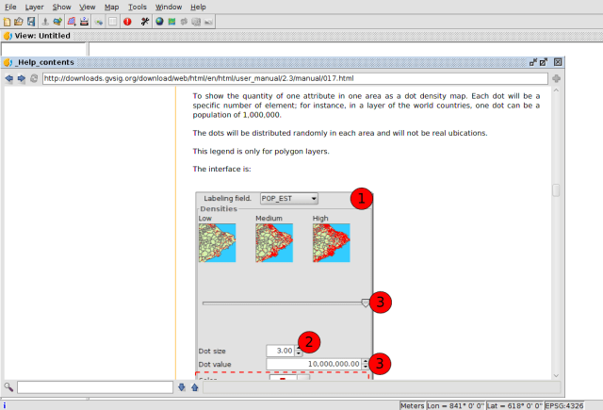Image resolution: width=603 pixels, height=410 pixels.
Task: Click the Dot size spinner arrows
Action: coord(300,350)
